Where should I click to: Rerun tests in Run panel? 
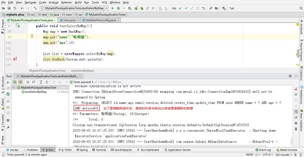pos(8,82)
